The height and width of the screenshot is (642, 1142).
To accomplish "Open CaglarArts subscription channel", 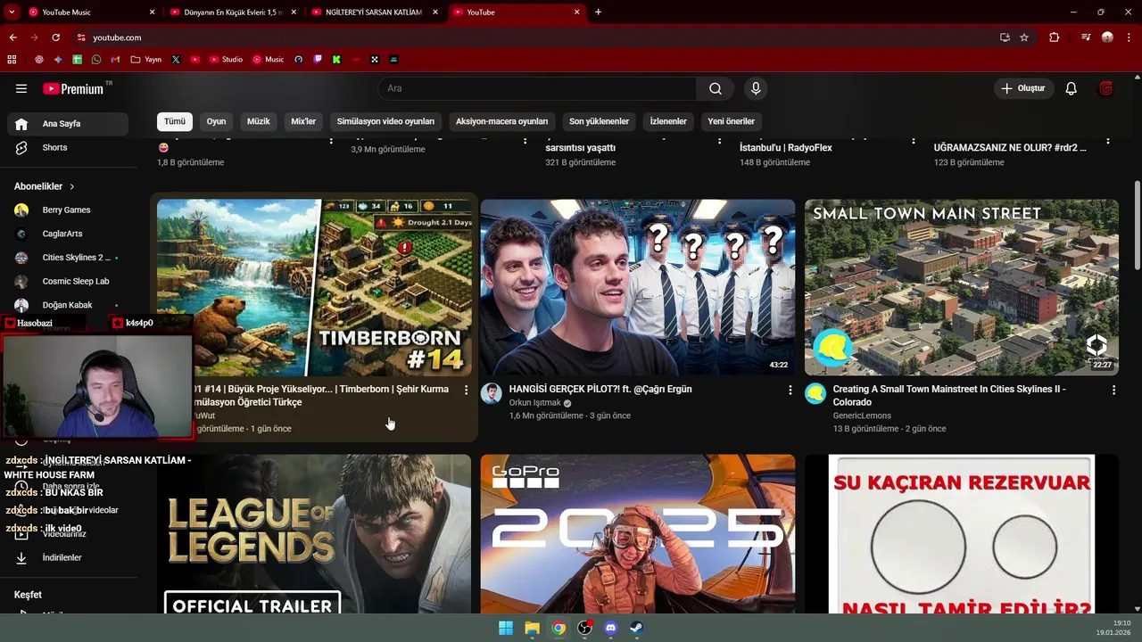I will point(68,234).
